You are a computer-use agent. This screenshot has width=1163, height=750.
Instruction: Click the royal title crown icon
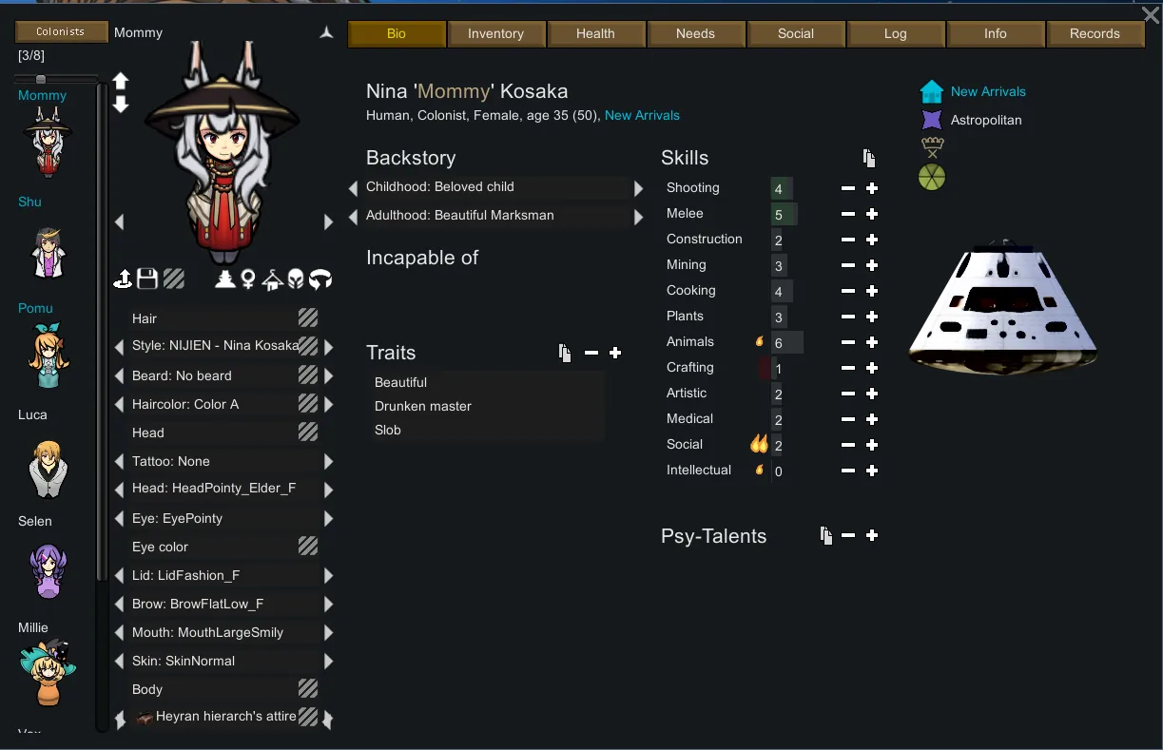pyautogui.click(x=932, y=147)
